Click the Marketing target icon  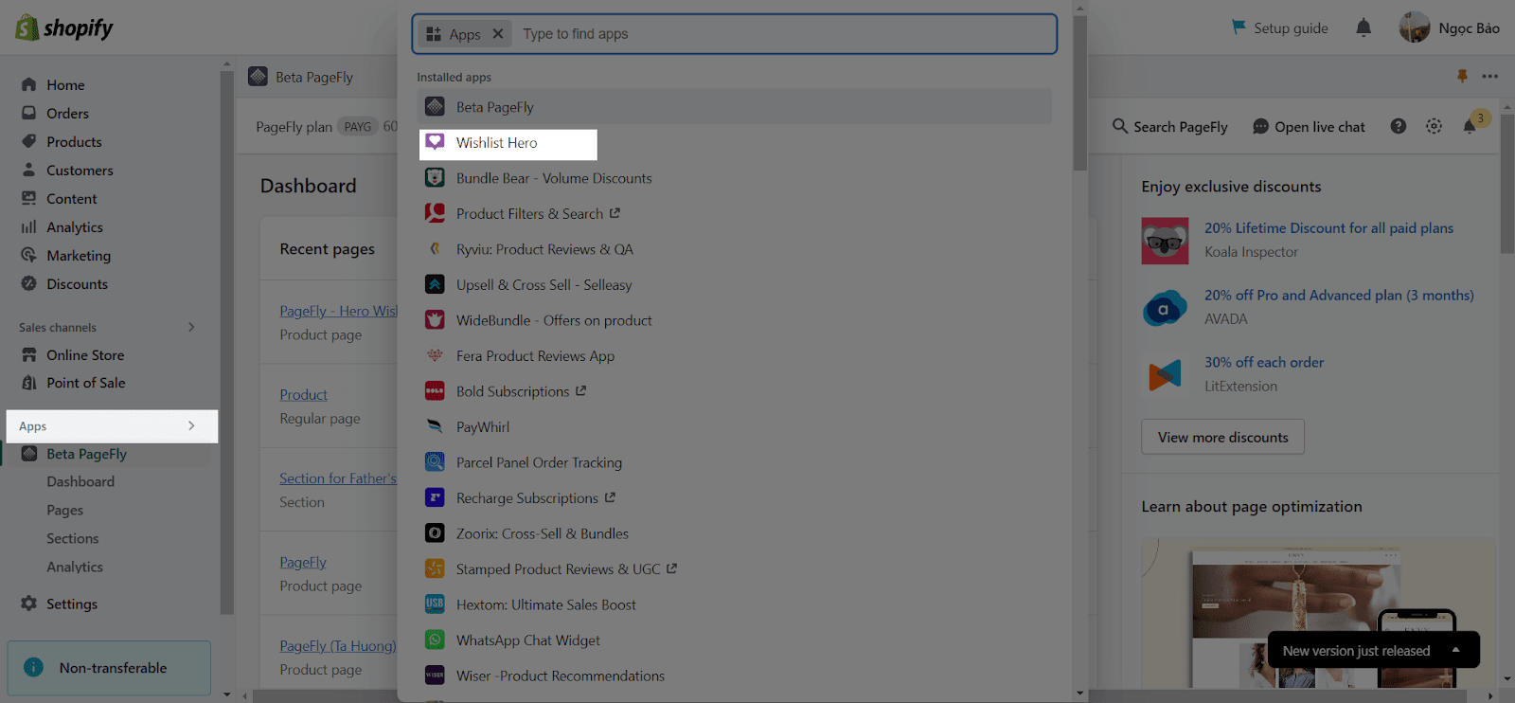point(29,255)
